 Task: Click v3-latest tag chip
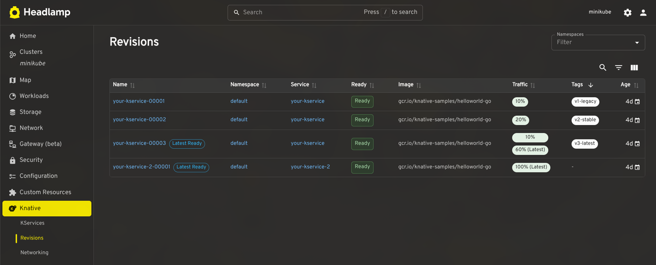(x=584, y=143)
